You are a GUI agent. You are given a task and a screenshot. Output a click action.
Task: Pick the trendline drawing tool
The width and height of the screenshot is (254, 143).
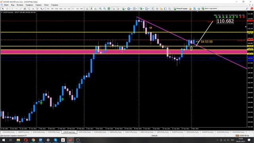(21, 9)
